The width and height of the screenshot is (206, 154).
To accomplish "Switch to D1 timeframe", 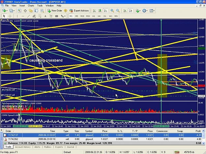I will coord(105,16).
